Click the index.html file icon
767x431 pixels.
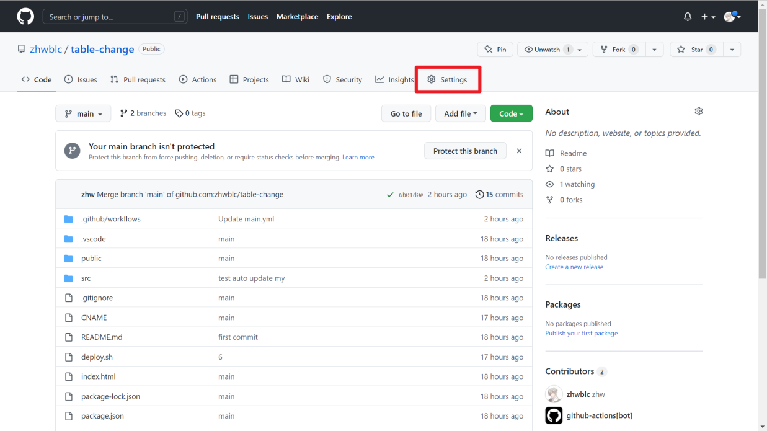click(69, 376)
